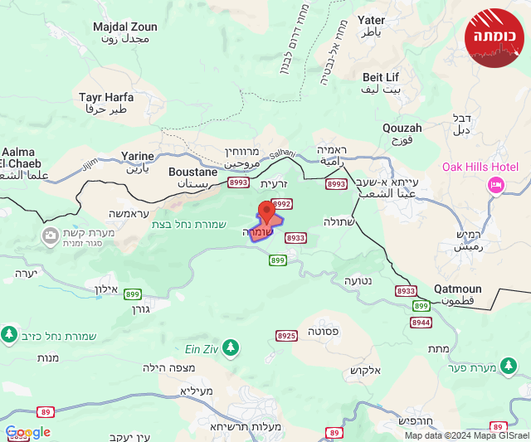Select the 8925 road shield

(x=286, y=336)
